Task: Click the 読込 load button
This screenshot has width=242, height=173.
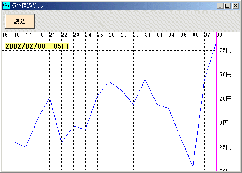Action: [20, 22]
